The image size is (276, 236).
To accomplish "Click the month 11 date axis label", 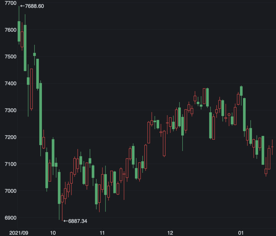I will click(102, 233).
